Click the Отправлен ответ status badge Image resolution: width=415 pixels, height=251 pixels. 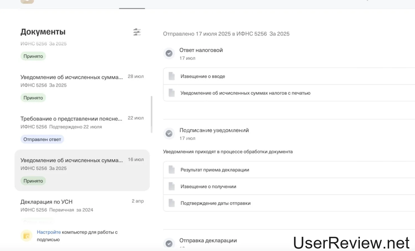click(x=42, y=139)
